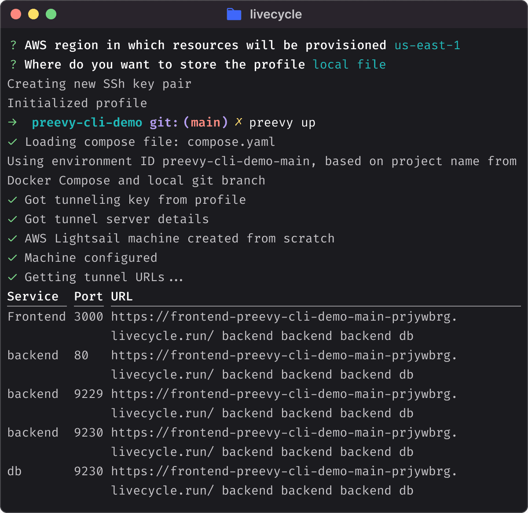Click the 'URL' column header

[122, 296]
